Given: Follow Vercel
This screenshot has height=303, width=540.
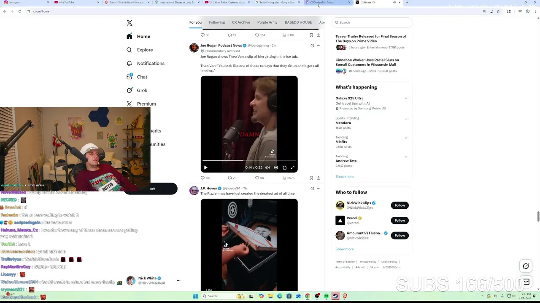Looking at the screenshot, I should [x=400, y=221].
